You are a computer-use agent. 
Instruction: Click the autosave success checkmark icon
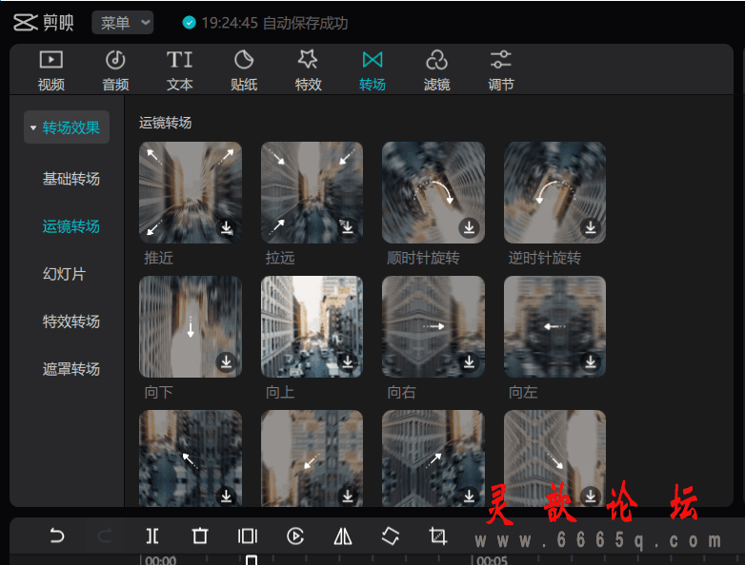pos(189,22)
